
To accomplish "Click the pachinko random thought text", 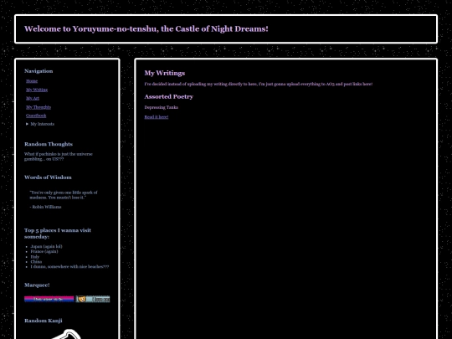I will (59, 157).
